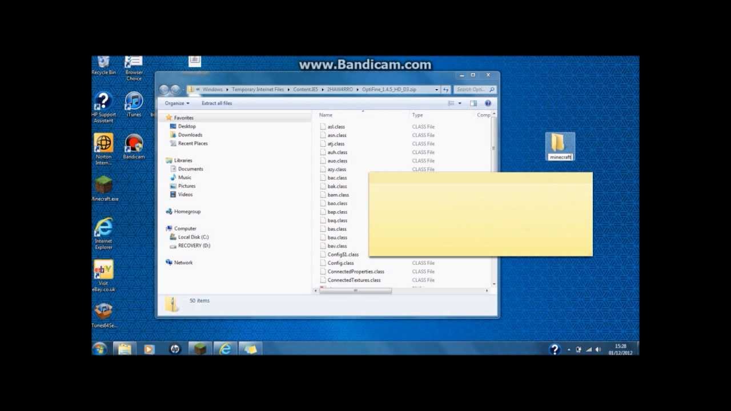Click in the Explorer search box

click(475, 90)
